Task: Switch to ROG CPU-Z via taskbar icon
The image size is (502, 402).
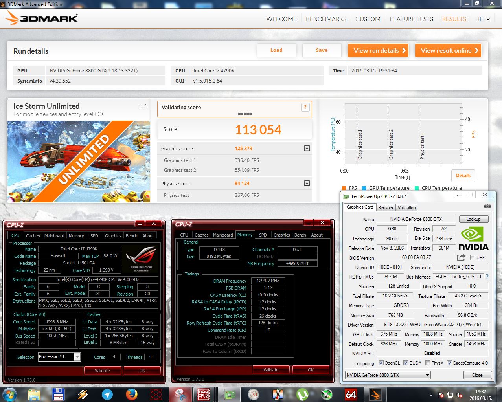Action: pos(204,394)
